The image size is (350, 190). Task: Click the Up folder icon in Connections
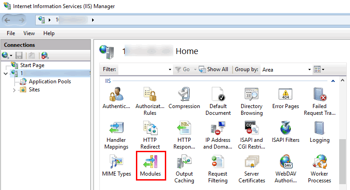point(32,55)
